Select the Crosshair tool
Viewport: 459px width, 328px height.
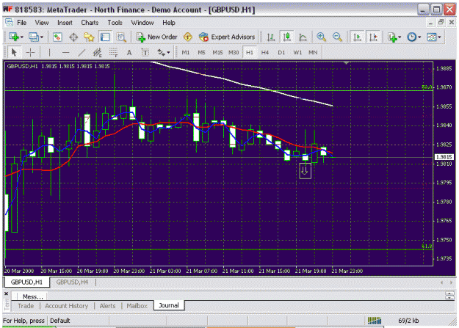pyautogui.click(x=30, y=53)
